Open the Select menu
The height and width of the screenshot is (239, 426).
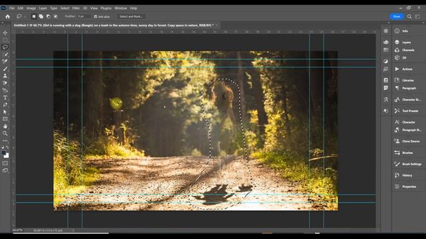click(65, 8)
